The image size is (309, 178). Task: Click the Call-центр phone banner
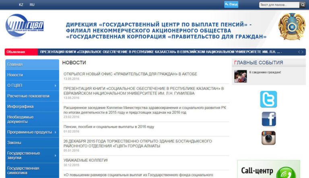[x=268, y=170]
